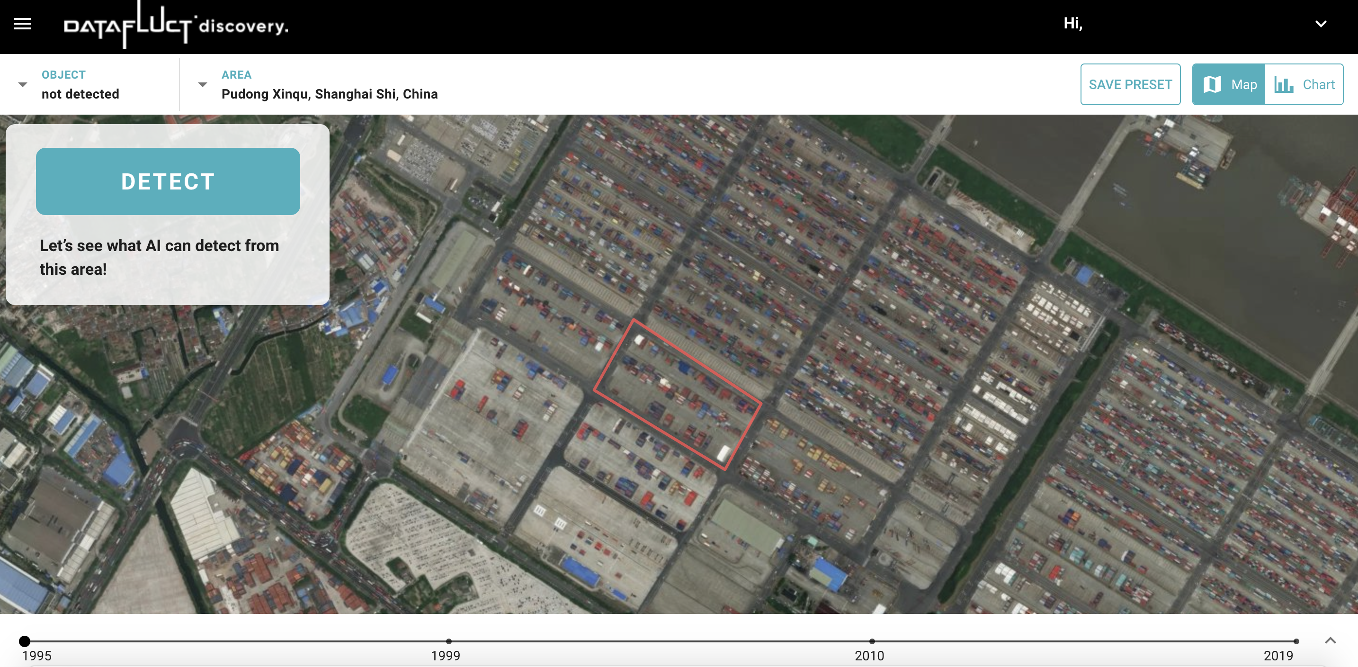Select the 1999 timeline marker
This screenshot has width=1358, height=667.
[448, 641]
